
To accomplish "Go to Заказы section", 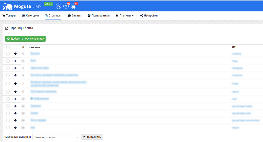I will (74, 16).
